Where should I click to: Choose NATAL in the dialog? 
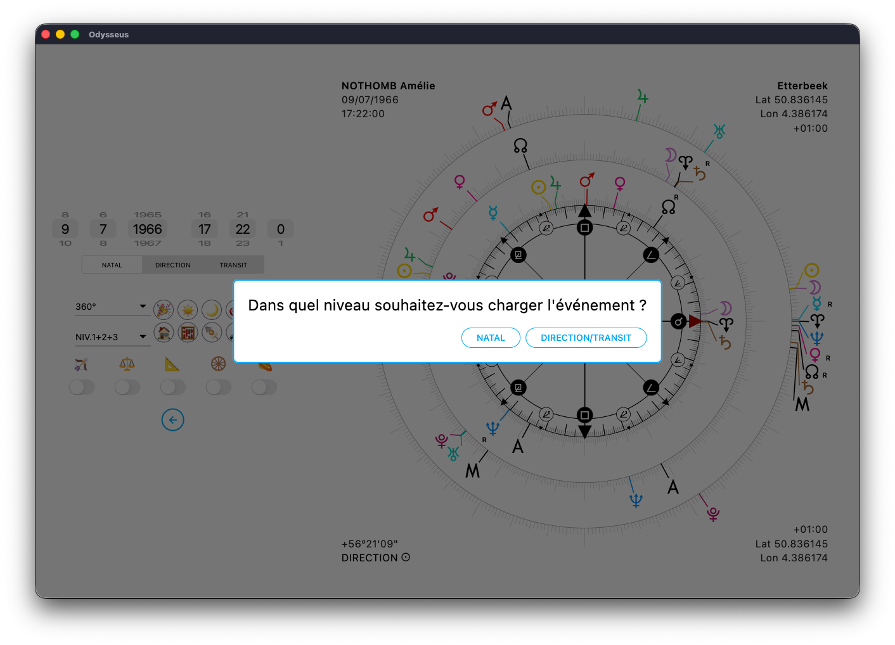pyautogui.click(x=491, y=338)
